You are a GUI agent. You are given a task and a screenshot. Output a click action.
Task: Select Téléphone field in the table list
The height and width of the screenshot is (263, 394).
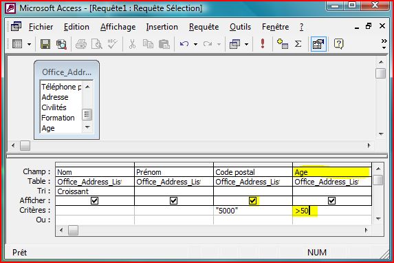tap(61, 87)
